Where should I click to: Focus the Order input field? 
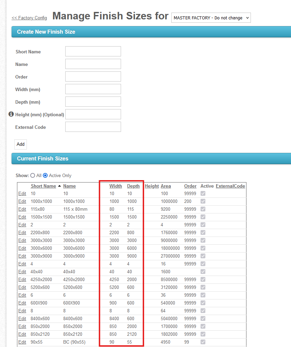click(x=93, y=76)
